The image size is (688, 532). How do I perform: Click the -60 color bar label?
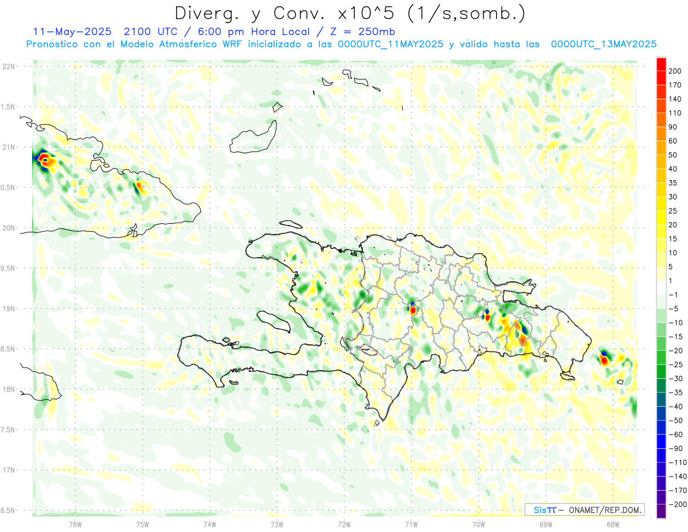tap(675, 434)
